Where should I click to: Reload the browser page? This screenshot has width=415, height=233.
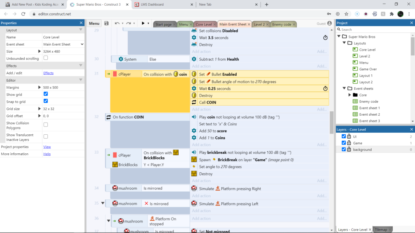[x=23, y=14]
